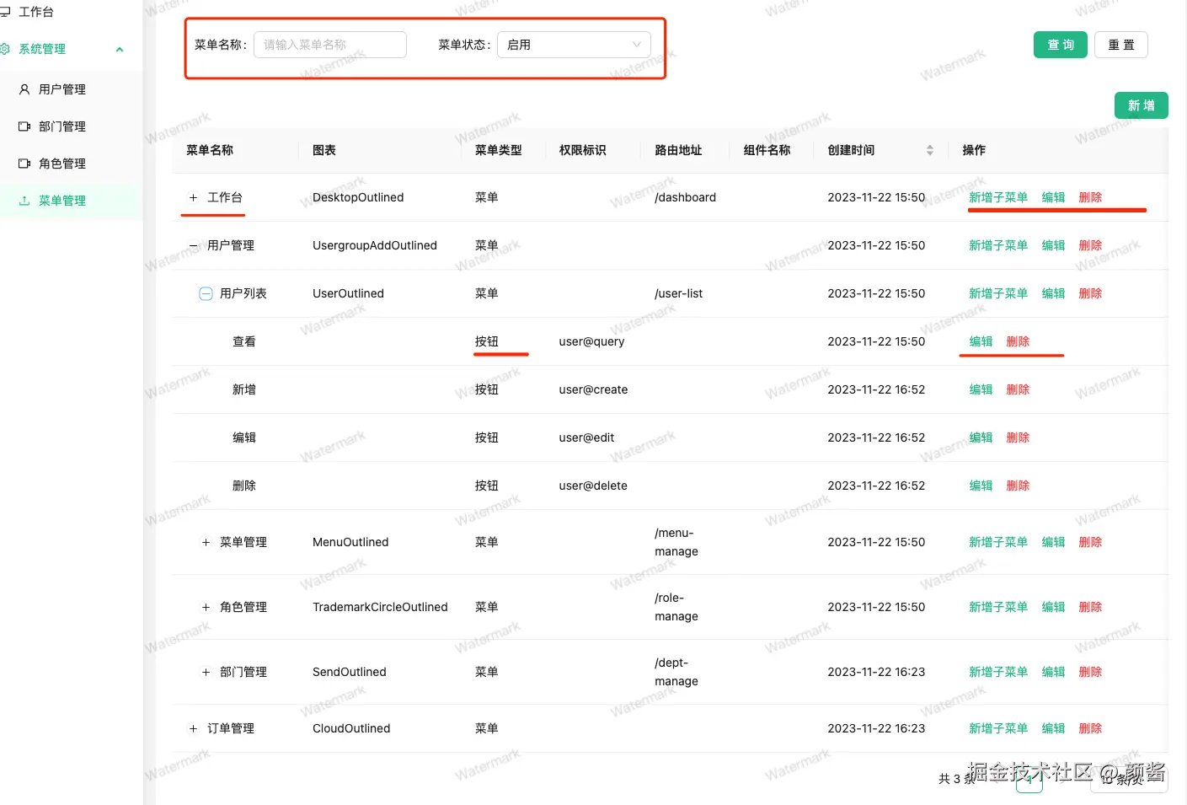Expand the 部门管理 table row
1187x805 pixels.
pos(206,672)
